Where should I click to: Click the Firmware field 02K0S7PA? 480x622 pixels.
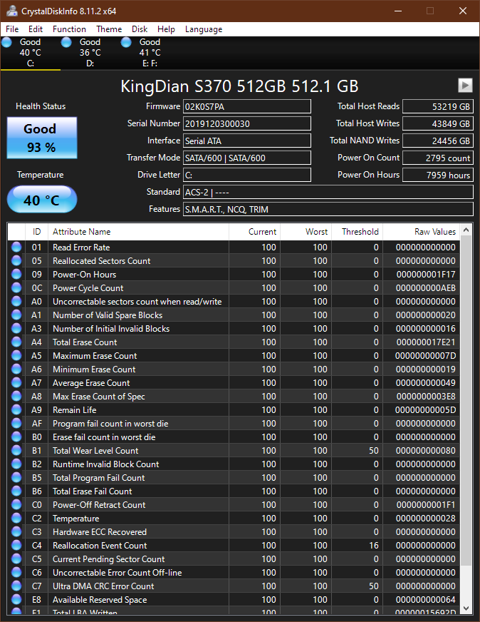(247, 106)
